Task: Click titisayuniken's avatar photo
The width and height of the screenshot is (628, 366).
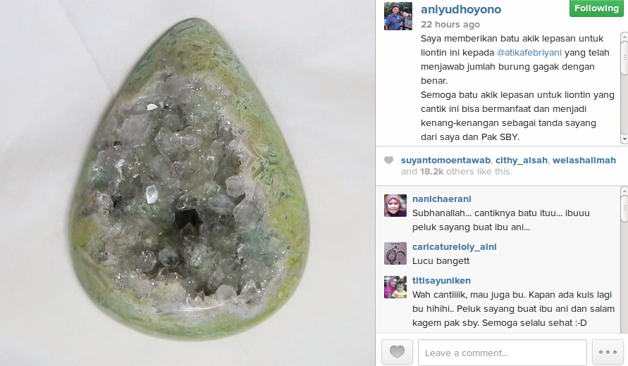Action: point(395,287)
